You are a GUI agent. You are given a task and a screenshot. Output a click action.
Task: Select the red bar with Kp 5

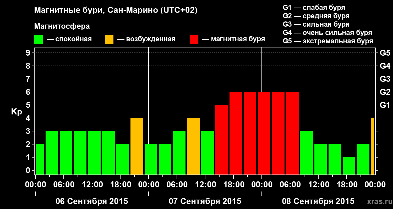point(222,140)
